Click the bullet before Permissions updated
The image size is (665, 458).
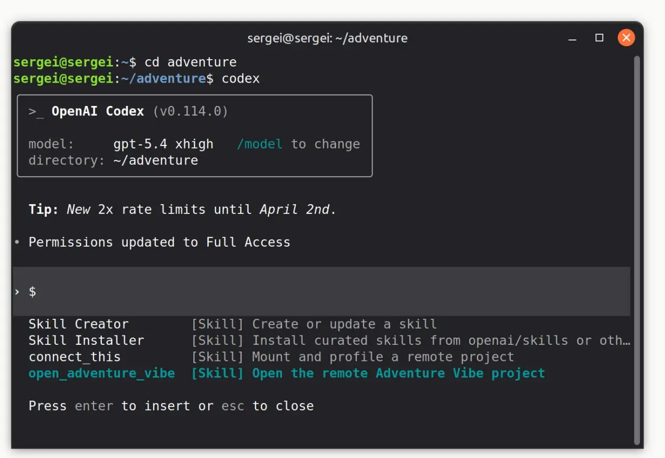(x=17, y=243)
